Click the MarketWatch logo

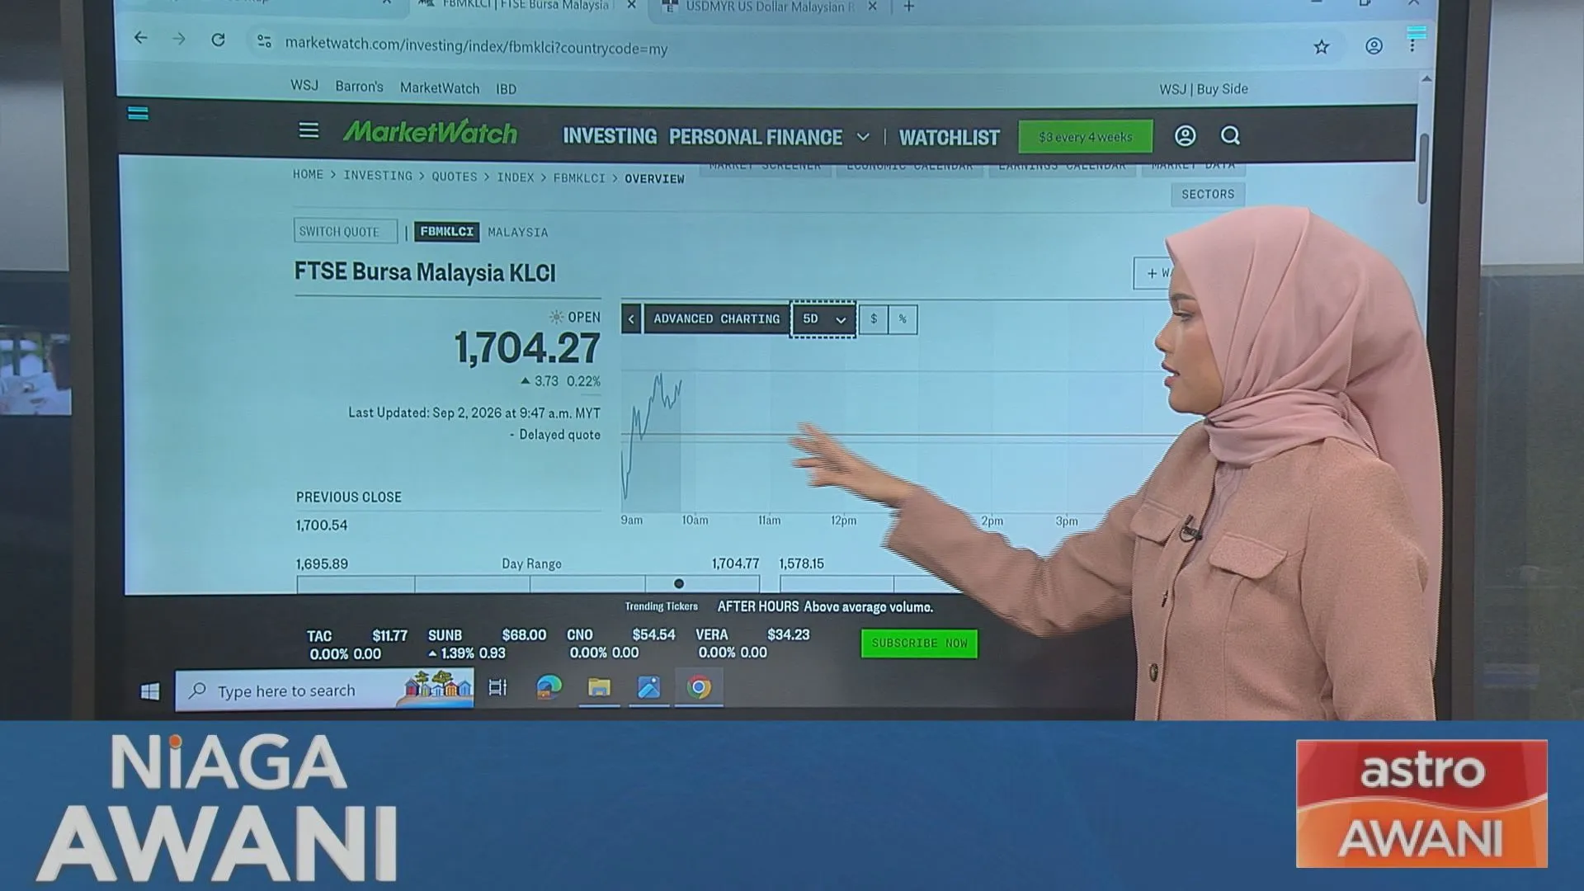click(x=430, y=132)
